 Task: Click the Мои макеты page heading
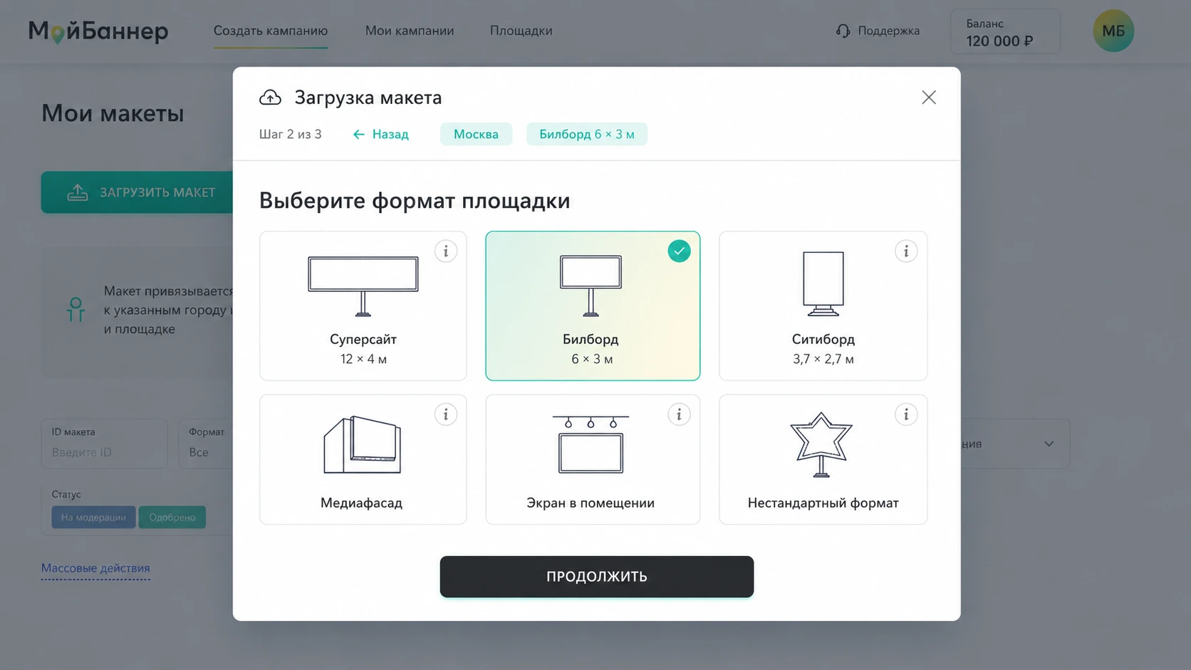pos(113,113)
